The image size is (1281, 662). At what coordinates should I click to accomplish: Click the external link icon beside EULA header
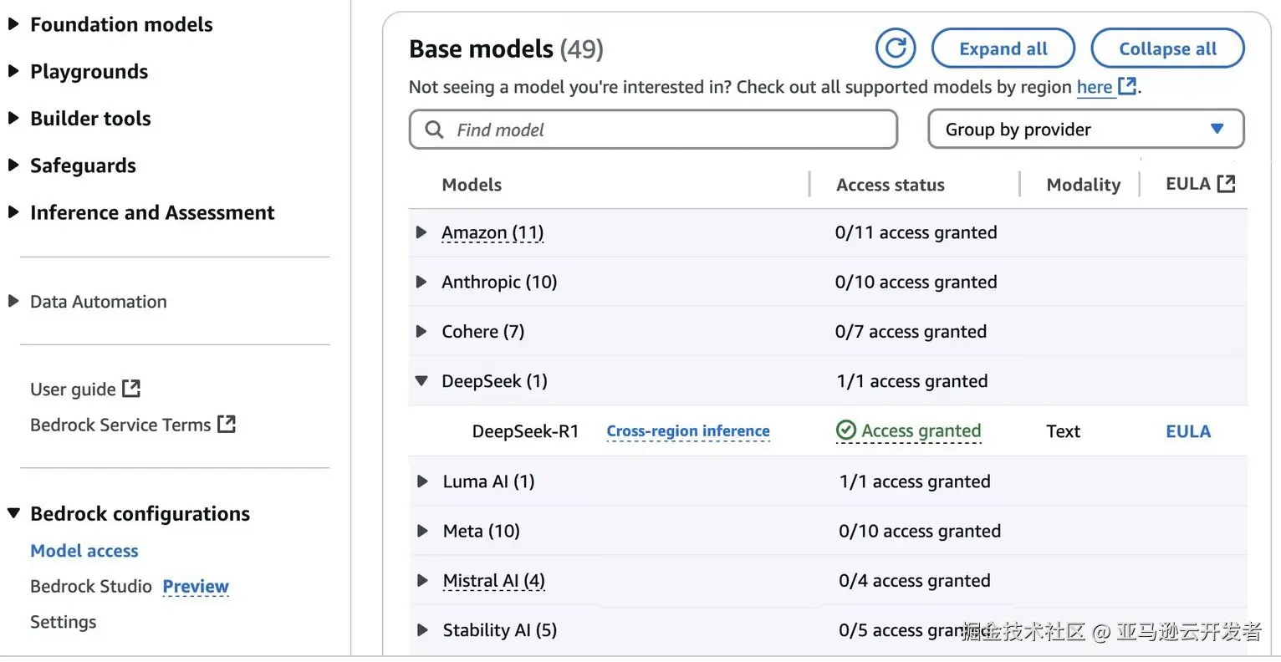1226,184
